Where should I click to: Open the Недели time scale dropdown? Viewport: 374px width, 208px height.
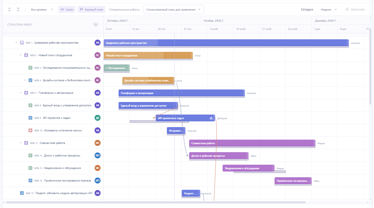click(x=329, y=9)
